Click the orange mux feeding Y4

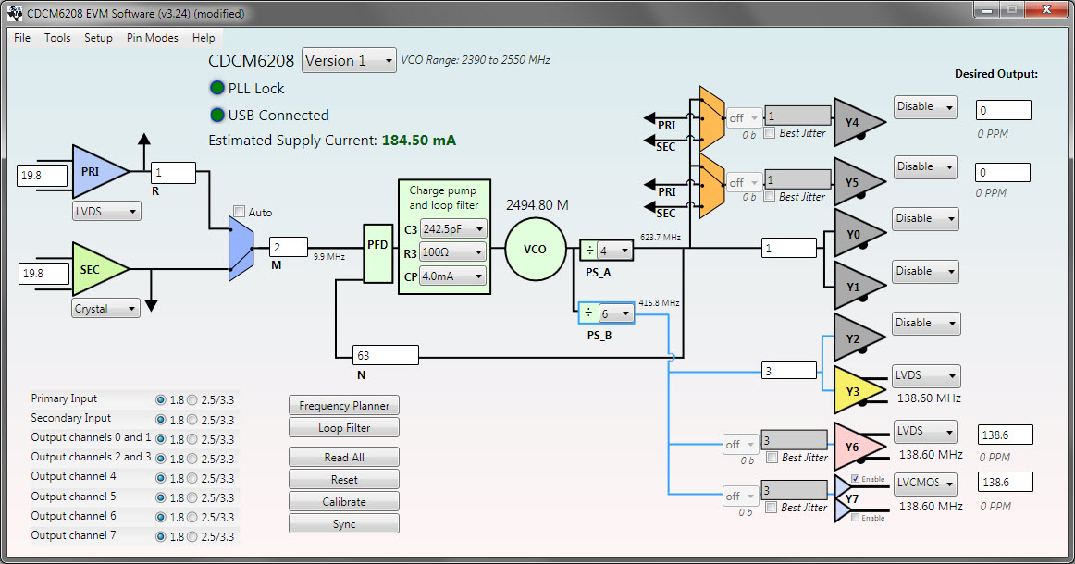point(712,119)
